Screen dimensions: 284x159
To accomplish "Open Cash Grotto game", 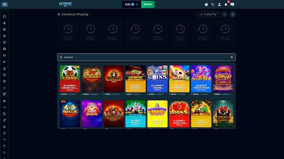I will pyautogui.click(x=201, y=114).
